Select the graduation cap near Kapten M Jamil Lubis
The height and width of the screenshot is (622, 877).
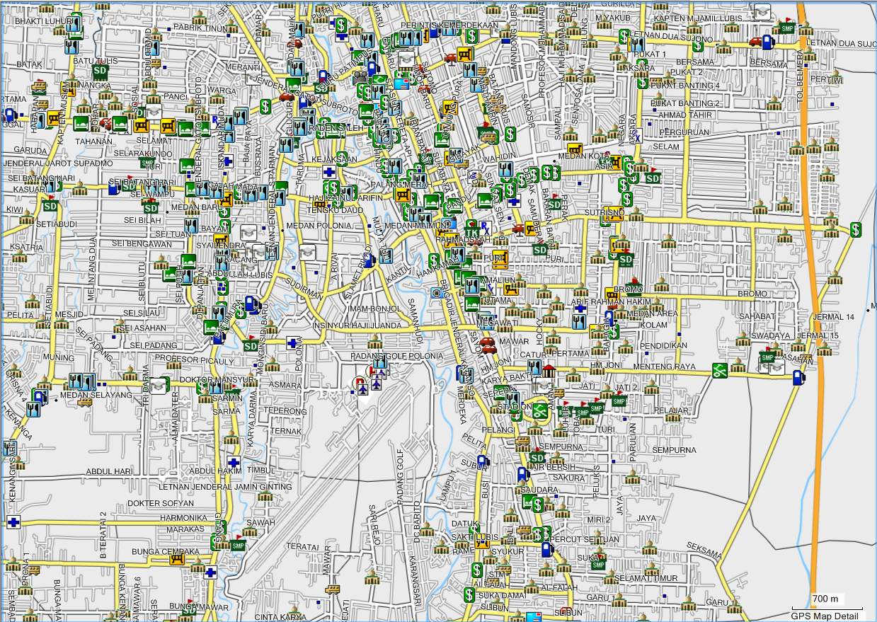(x=762, y=11)
